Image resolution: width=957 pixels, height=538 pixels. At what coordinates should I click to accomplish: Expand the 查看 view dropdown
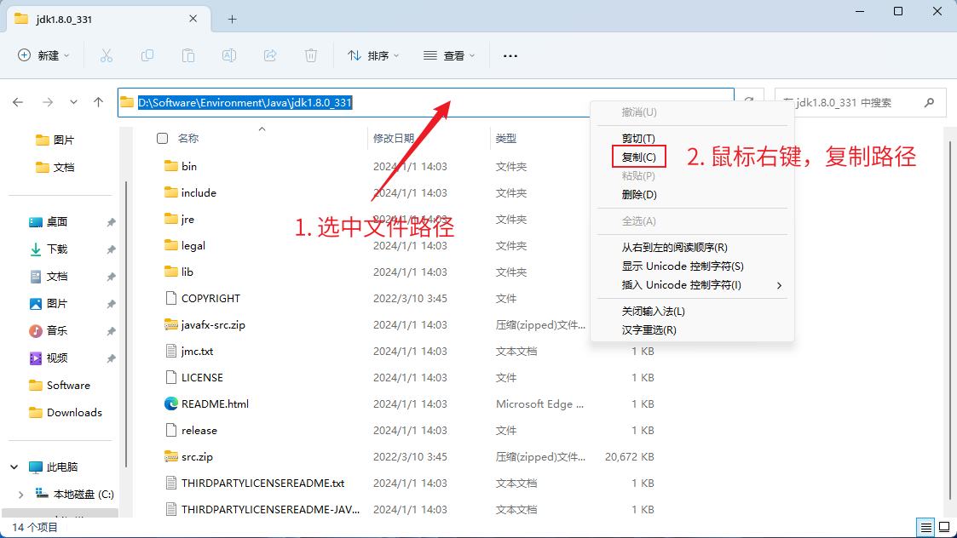(x=449, y=55)
